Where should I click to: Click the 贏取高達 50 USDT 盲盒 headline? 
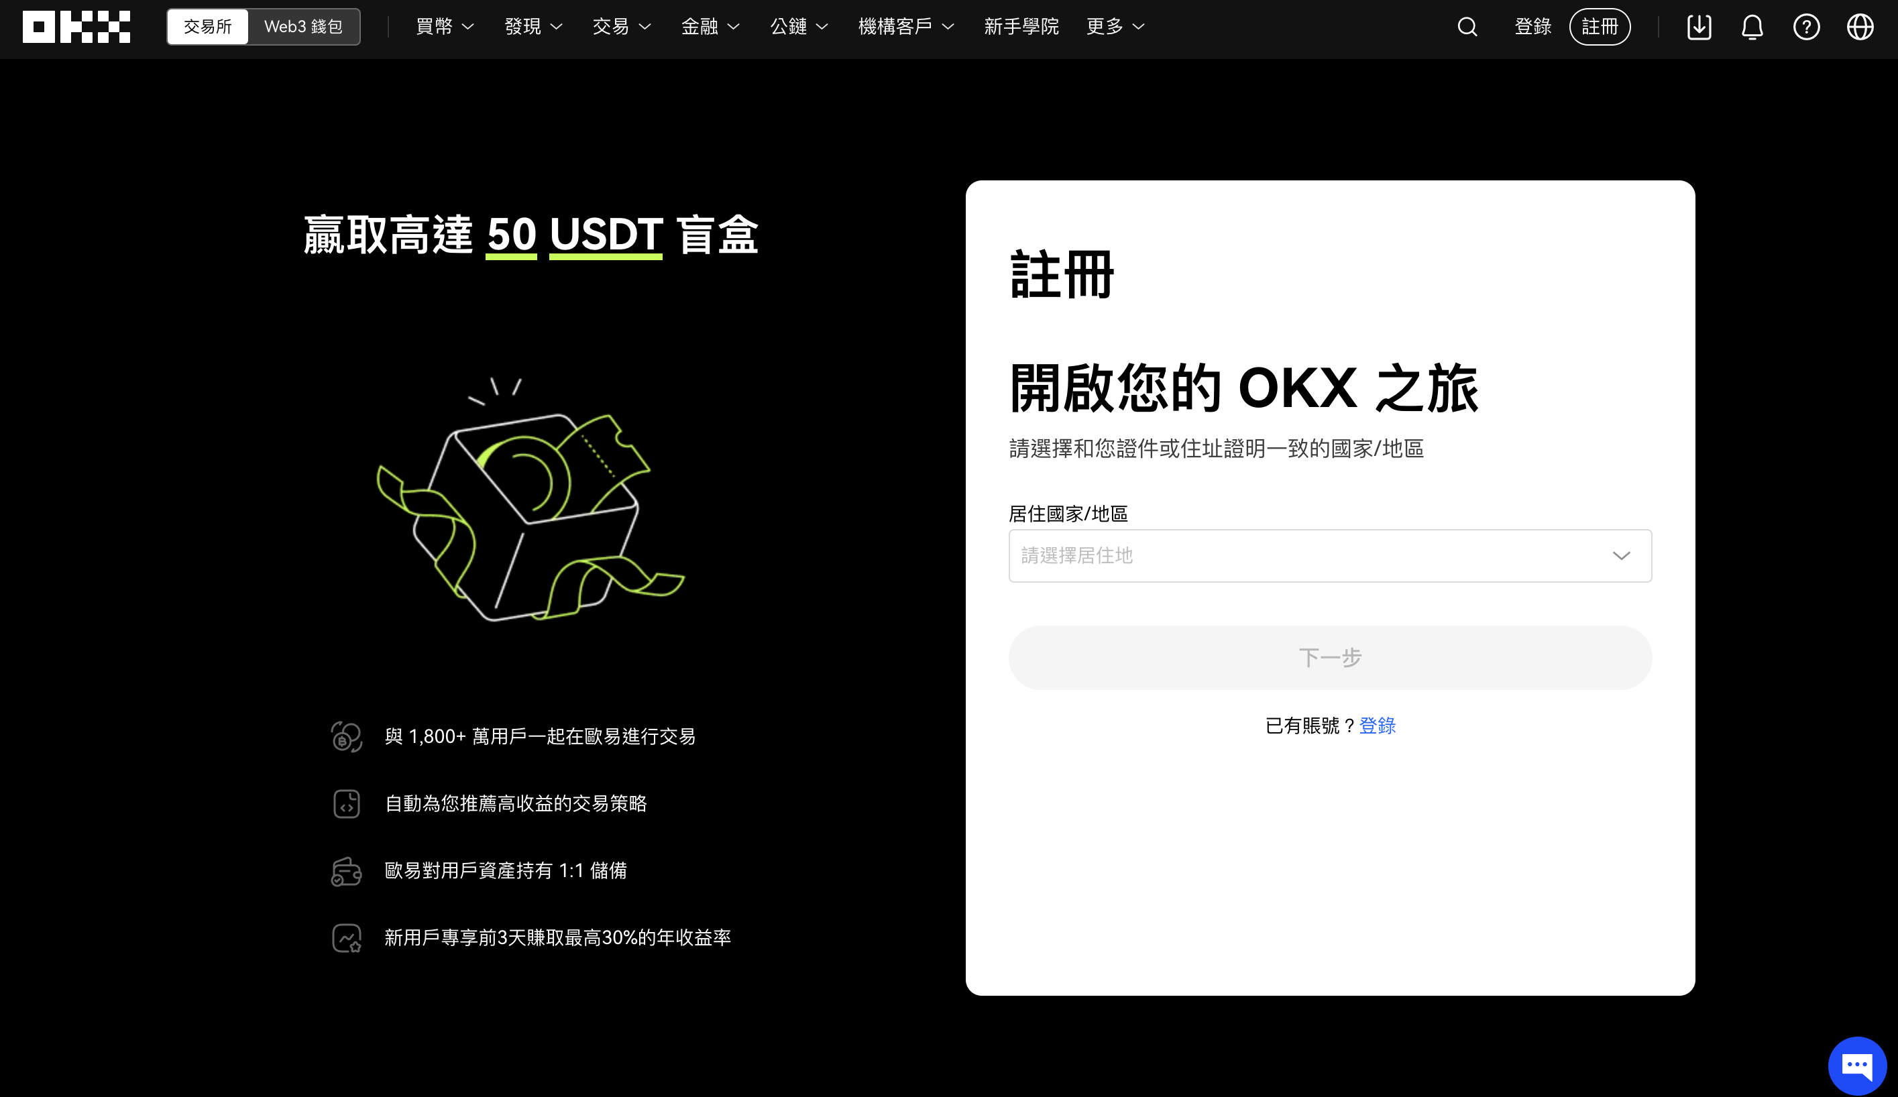point(531,235)
